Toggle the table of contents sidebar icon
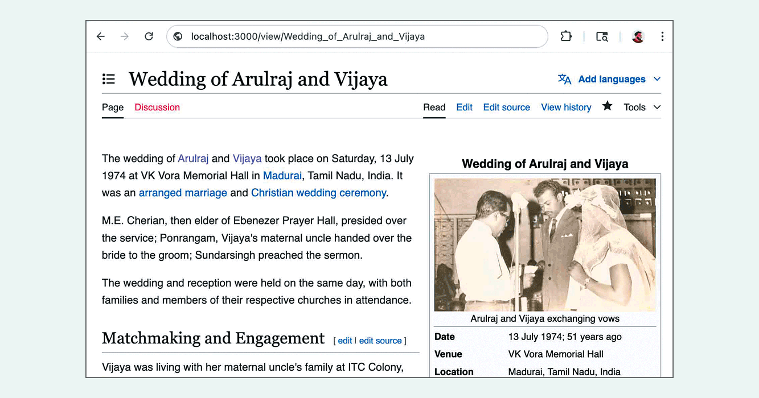The height and width of the screenshot is (398, 759). pyautogui.click(x=109, y=79)
